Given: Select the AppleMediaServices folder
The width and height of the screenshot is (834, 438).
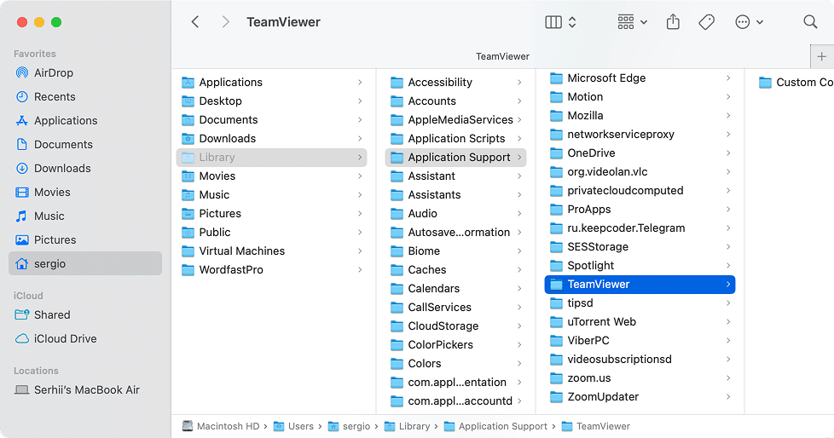Looking at the screenshot, I should point(456,119).
